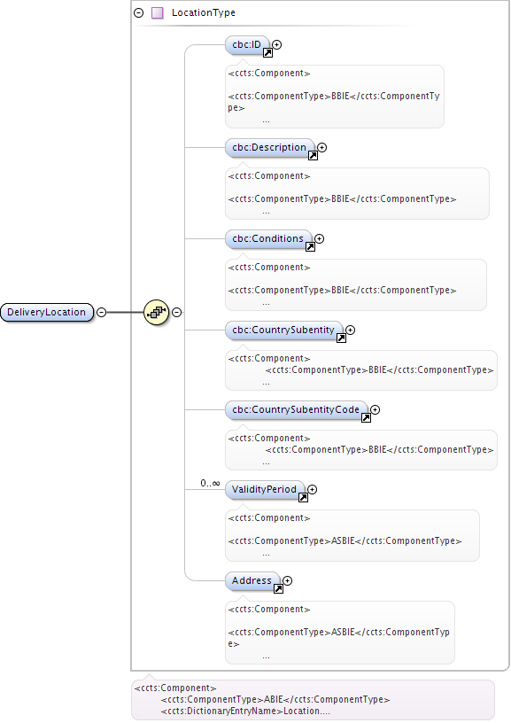Click the reference arrow on Address element

click(278, 589)
